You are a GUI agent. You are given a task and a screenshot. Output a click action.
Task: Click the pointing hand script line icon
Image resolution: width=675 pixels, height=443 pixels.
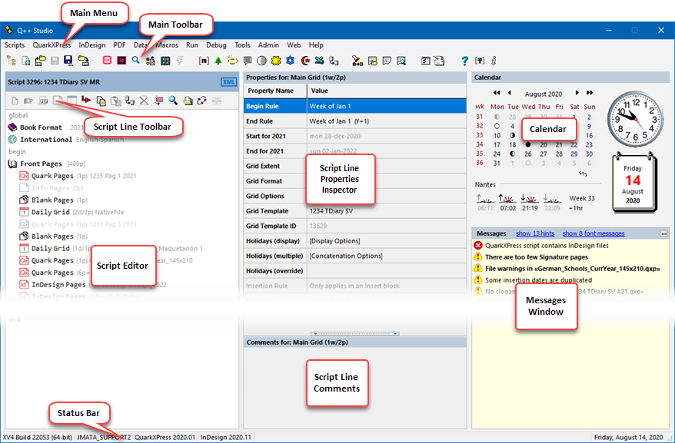(29, 101)
